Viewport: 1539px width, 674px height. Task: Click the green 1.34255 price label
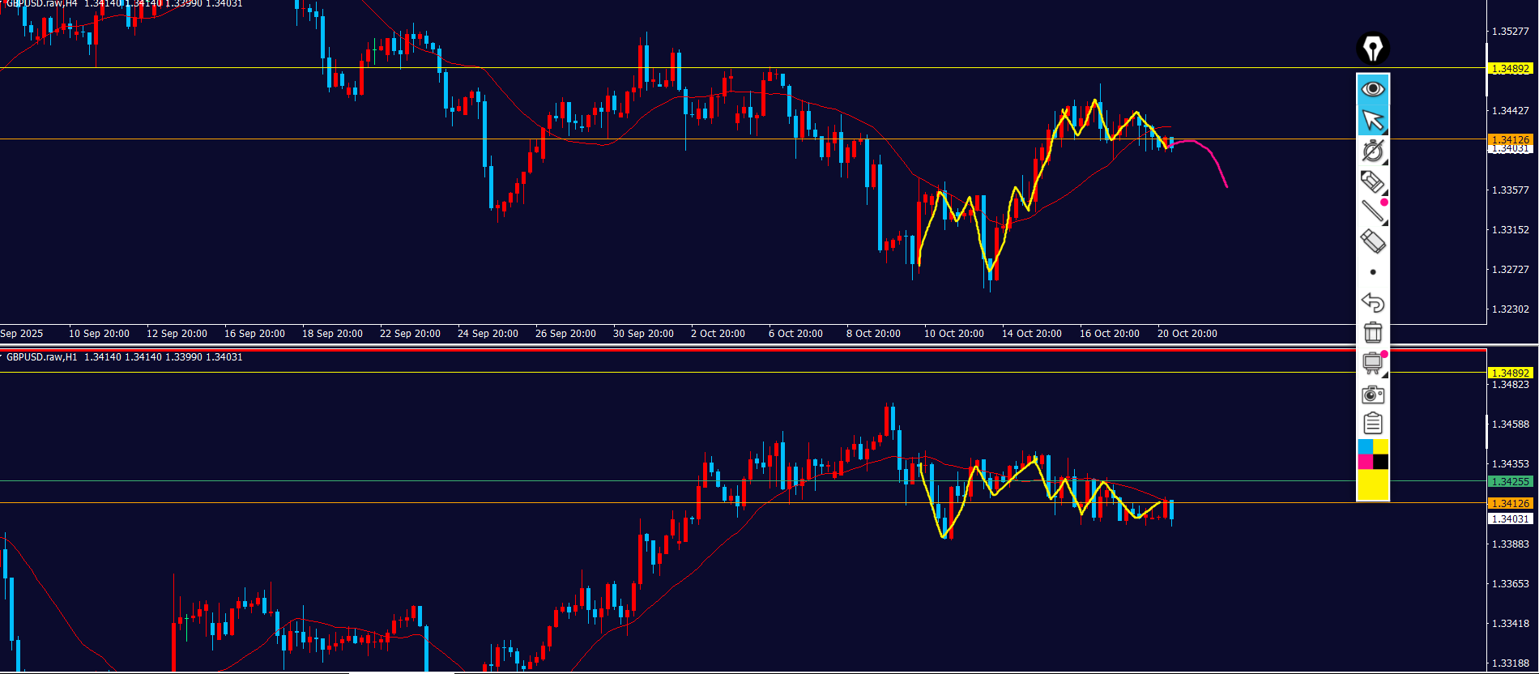pos(1510,481)
